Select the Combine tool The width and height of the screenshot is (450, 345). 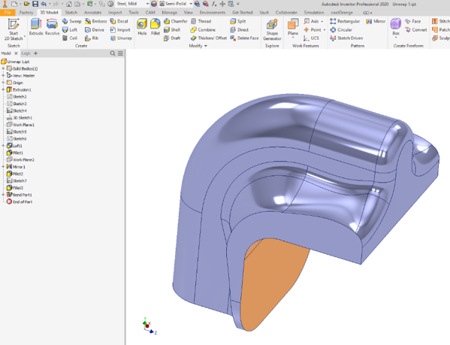coord(203,29)
